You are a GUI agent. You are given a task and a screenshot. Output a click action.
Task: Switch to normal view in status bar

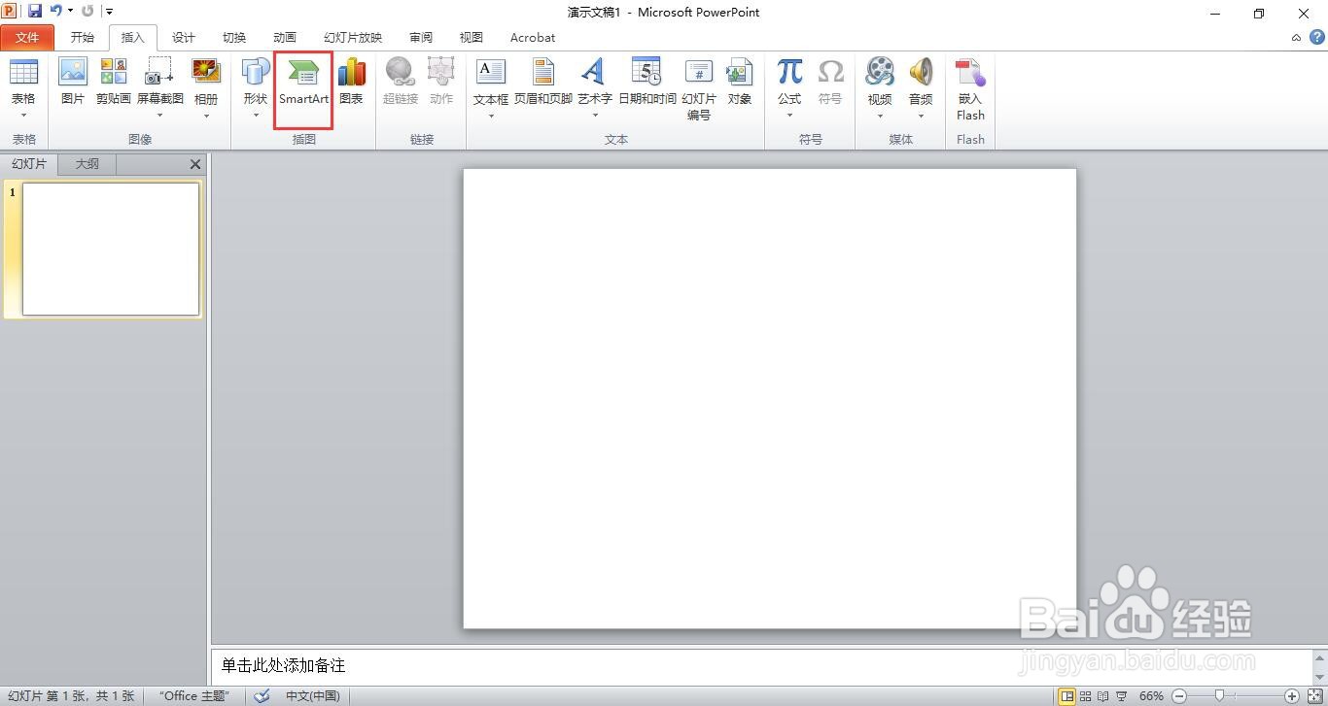[x=1067, y=696]
